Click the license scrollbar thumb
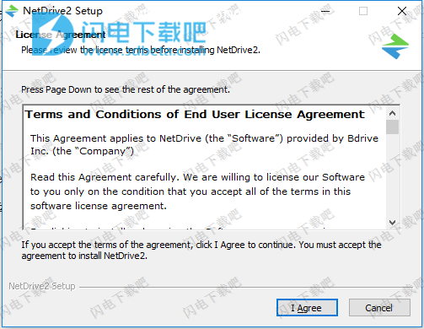The width and height of the screenshot is (424, 329). [x=393, y=127]
